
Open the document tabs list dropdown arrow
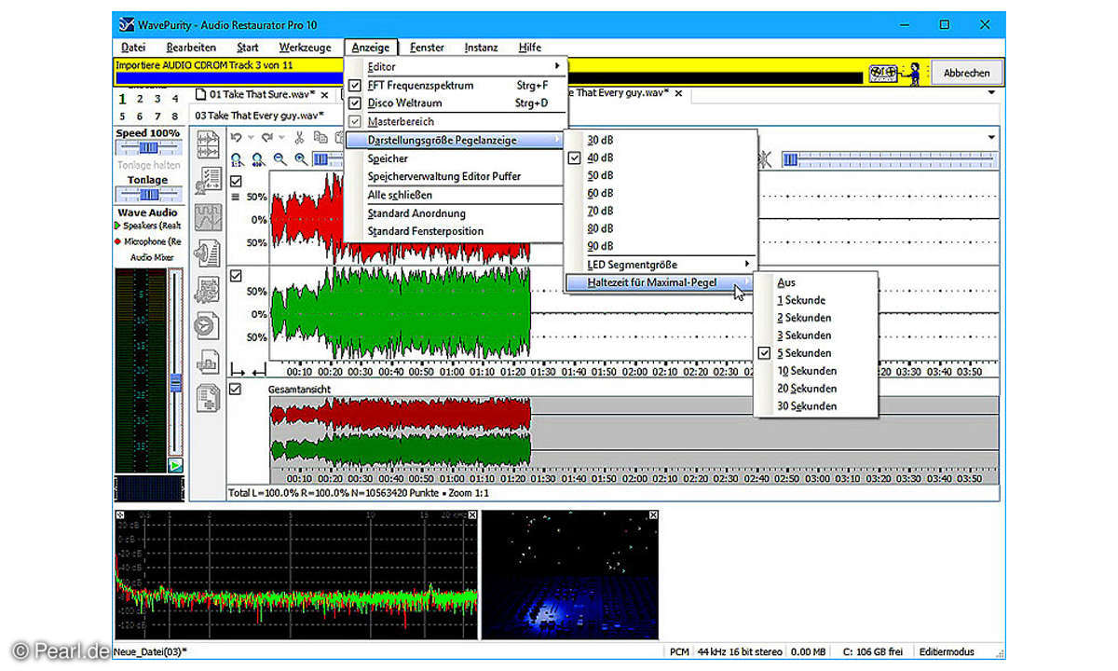pos(991,94)
